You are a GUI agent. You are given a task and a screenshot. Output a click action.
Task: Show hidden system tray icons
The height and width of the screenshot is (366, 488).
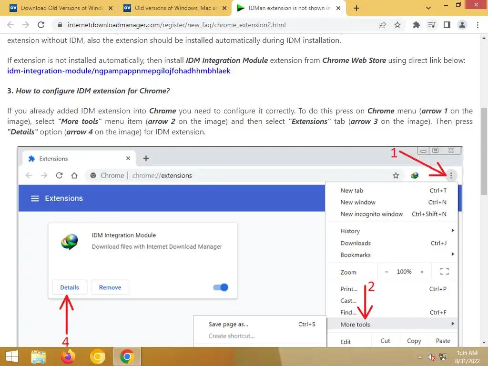click(420, 357)
